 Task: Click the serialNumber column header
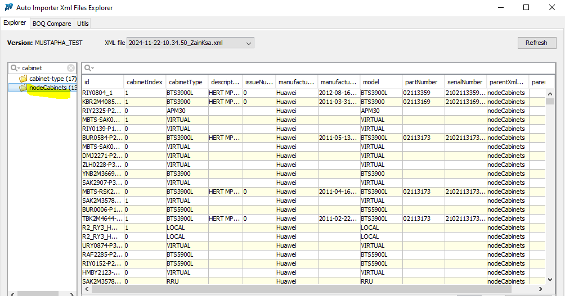coord(464,82)
